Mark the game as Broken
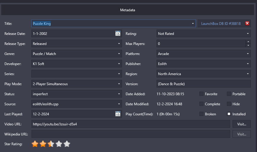The height and width of the screenshot is (152, 257). pos(201,114)
